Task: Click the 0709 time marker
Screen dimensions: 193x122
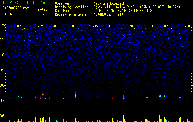Action: tap(168, 26)
